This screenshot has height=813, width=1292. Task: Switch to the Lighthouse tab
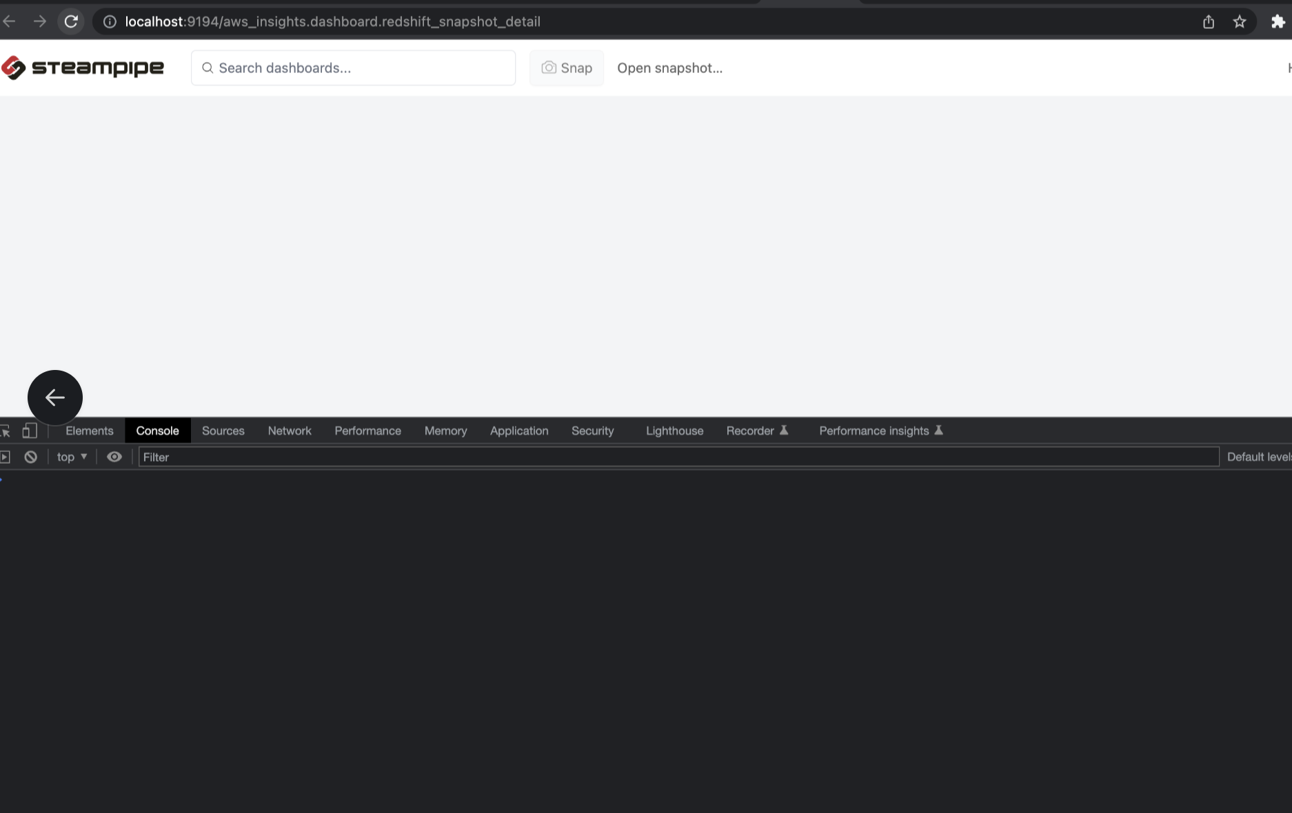(674, 431)
